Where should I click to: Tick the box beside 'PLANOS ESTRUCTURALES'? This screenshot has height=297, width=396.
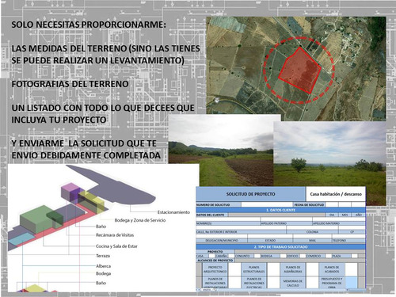click(273, 269)
